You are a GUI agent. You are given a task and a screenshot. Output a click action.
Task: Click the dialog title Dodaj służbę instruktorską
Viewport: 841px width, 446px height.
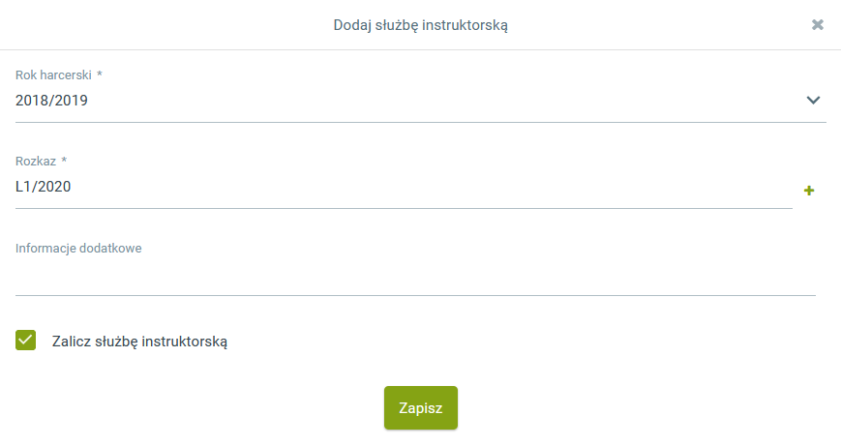point(420,25)
